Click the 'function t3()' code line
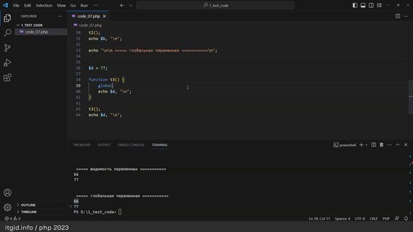 coord(106,80)
